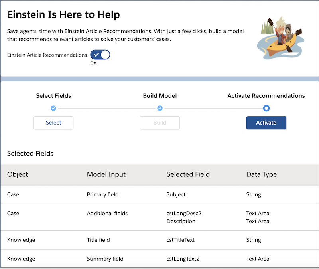Screen dimensions: 319x269
Task: Click the Build Model step label
Action: pyautogui.click(x=160, y=96)
